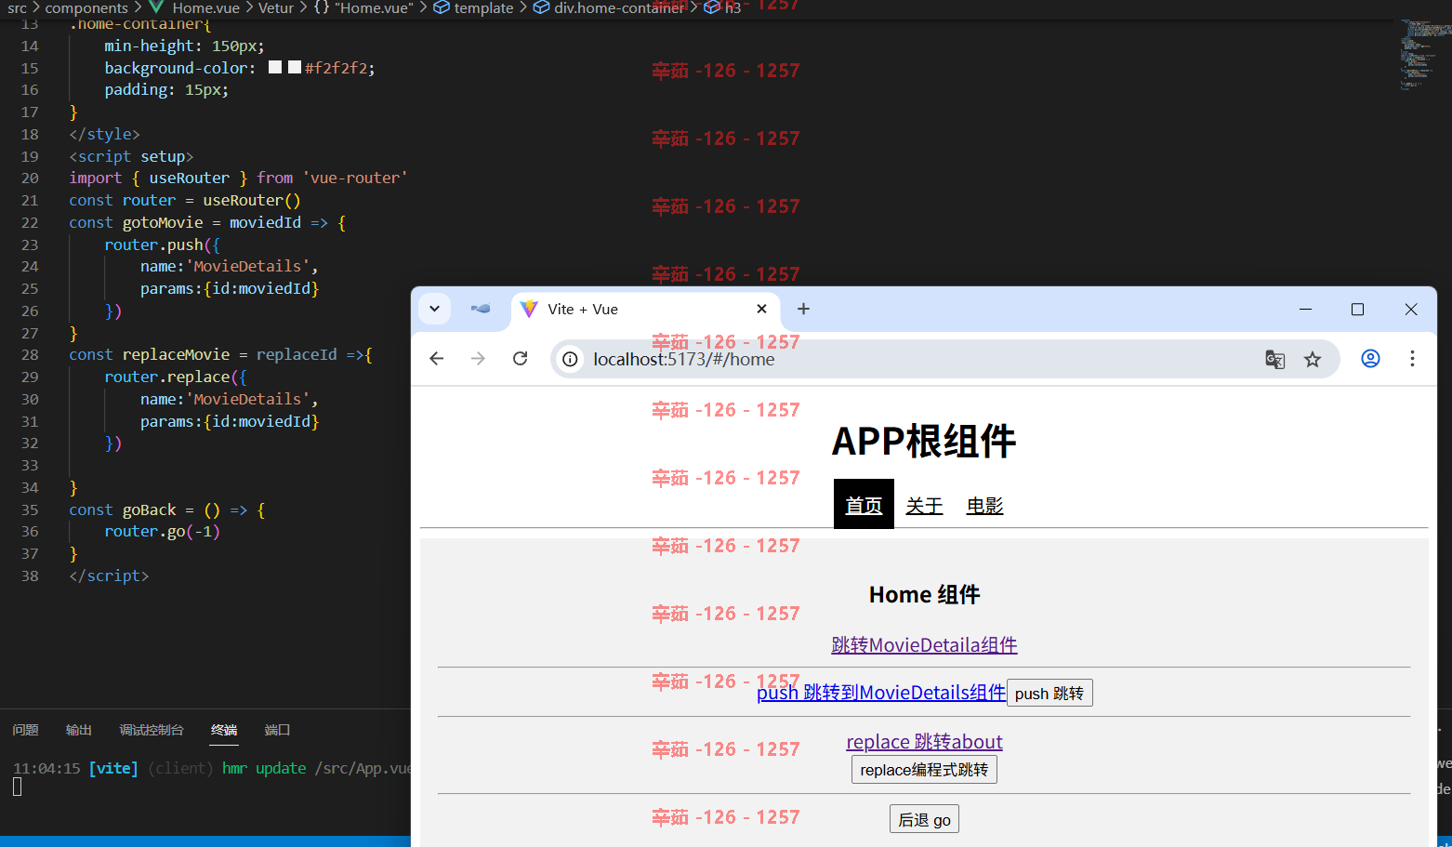Image resolution: width=1452 pixels, height=847 pixels.
Task: Click the browser back arrow
Action: (436, 359)
